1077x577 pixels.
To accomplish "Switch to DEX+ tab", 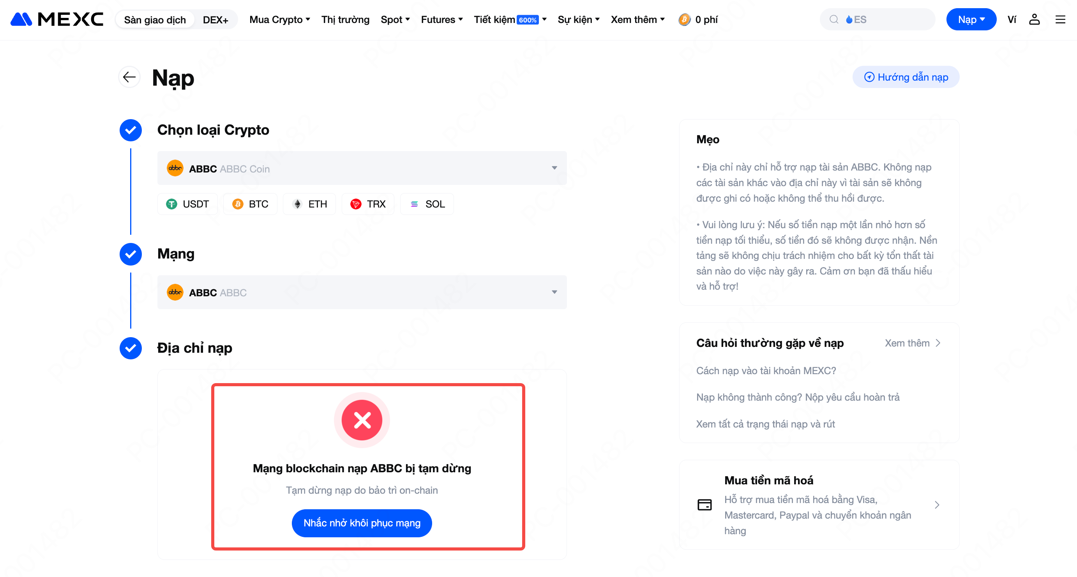I will 215,19.
